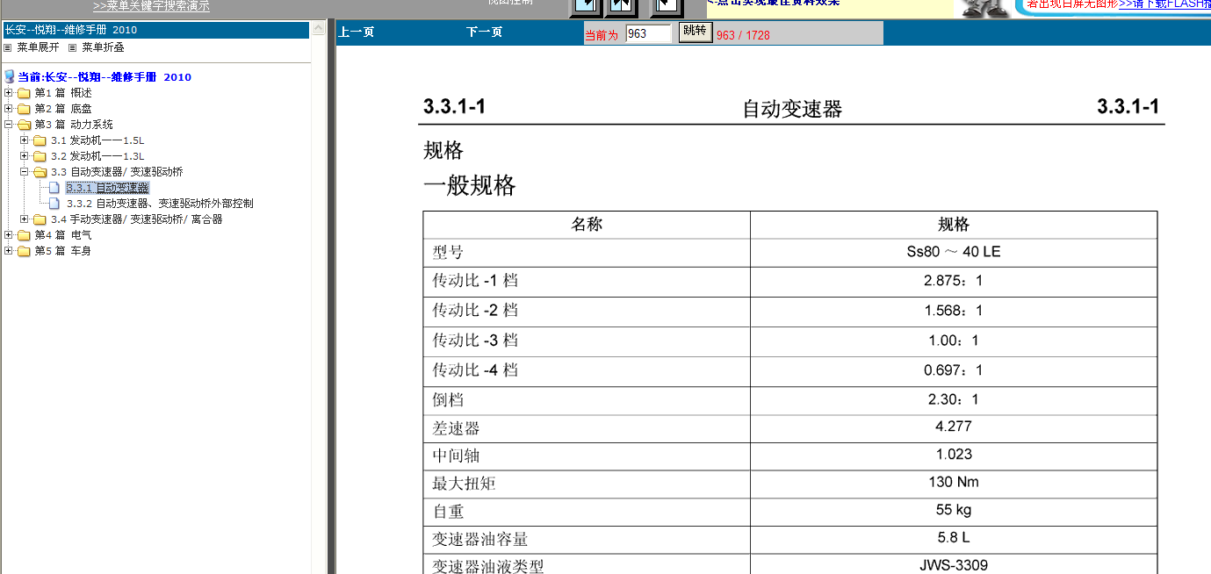Click the page counter text 963 / 1728
The height and width of the screenshot is (574, 1211).
point(743,36)
